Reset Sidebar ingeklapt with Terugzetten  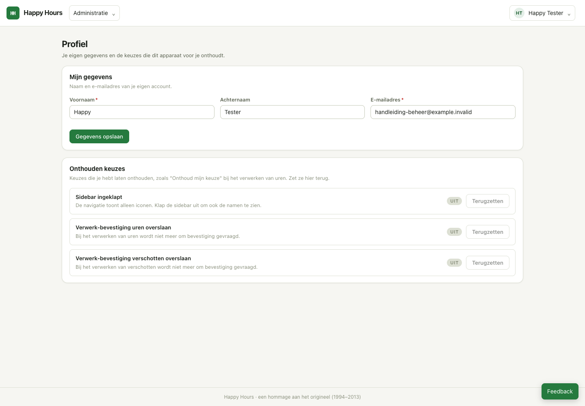pyautogui.click(x=487, y=201)
